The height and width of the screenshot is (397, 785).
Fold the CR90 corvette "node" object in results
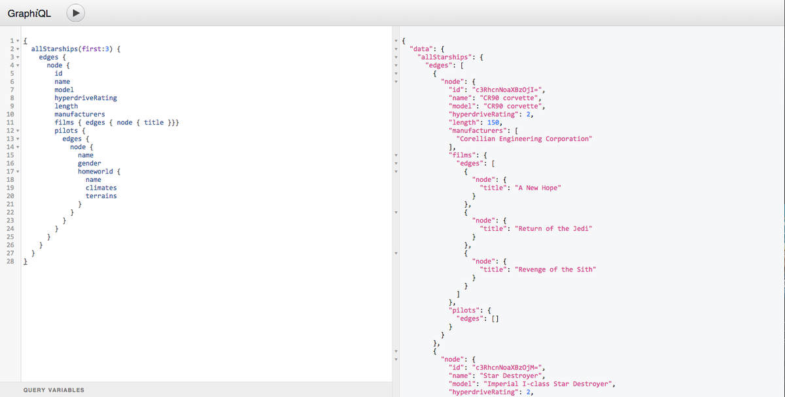pyautogui.click(x=395, y=82)
